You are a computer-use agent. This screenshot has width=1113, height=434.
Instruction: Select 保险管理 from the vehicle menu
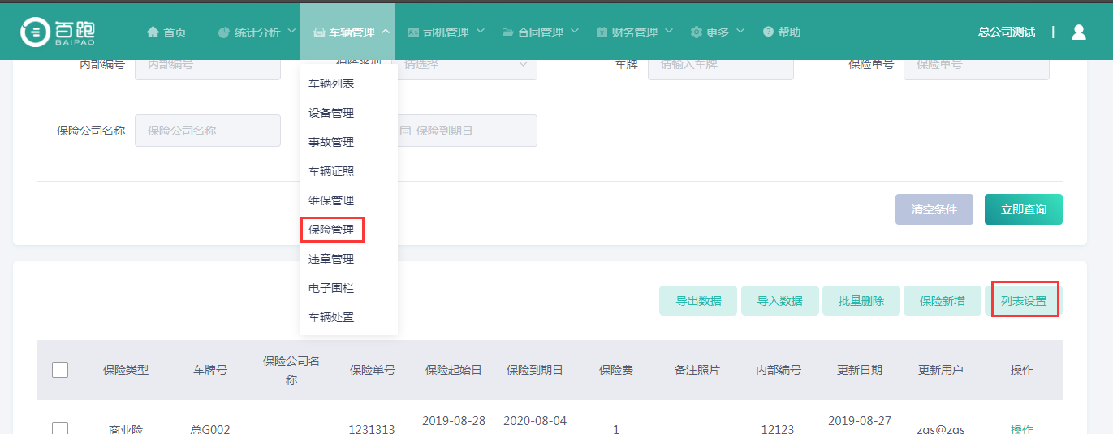(x=331, y=230)
